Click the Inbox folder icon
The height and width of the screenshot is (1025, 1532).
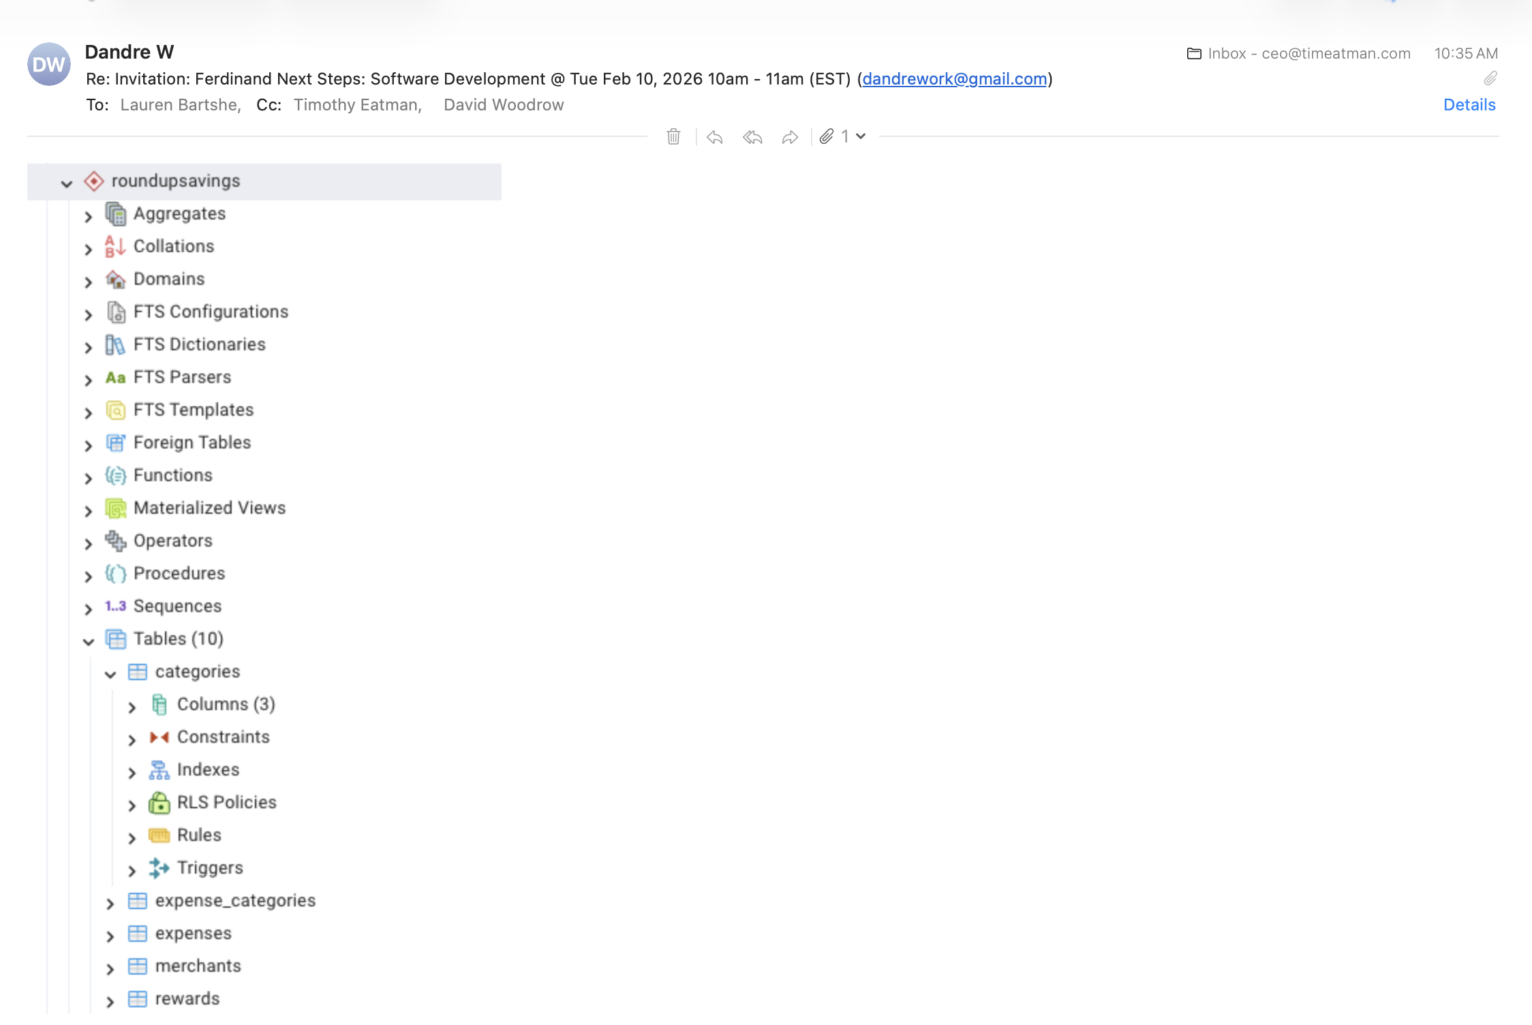pos(1194,53)
